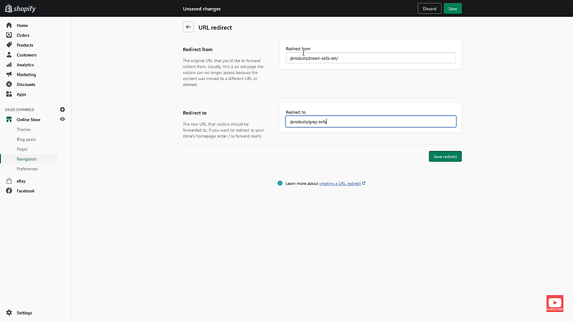Image resolution: width=573 pixels, height=322 pixels.
Task: Open Settings at sidebar bottom
Action: click(x=24, y=313)
